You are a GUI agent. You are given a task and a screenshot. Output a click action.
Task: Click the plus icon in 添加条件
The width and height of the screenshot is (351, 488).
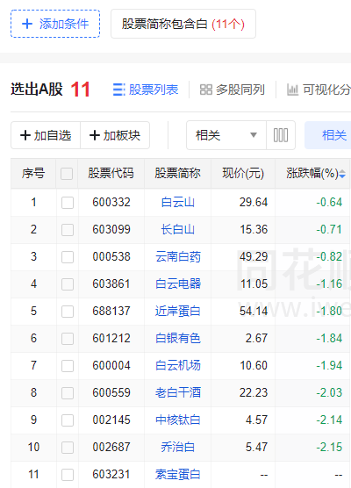[x=27, y=24]
